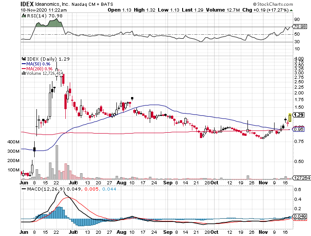Click the tallest gray volume bar near Jun 22
The width and height of the screenshot is (311, 236).
57,162
